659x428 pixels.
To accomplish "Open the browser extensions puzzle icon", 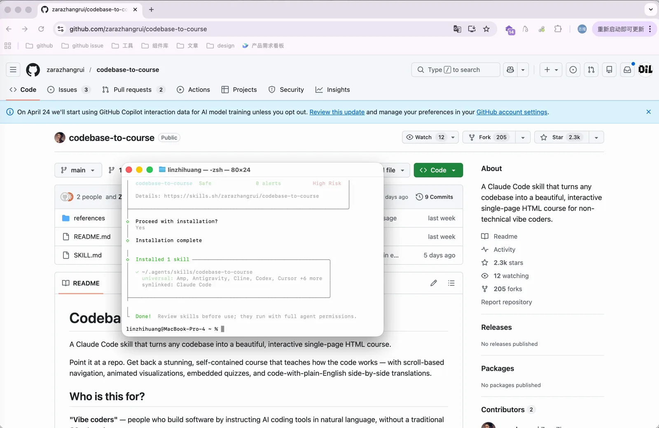I will pyautogui.click(x=558, y=29).
